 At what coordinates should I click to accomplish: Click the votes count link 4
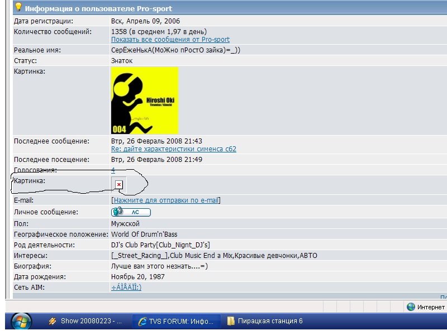click(x=113, y=170)
